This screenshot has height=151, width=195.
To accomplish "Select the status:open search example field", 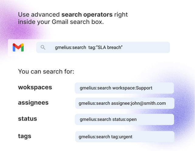I will click(x=124, y=119).
